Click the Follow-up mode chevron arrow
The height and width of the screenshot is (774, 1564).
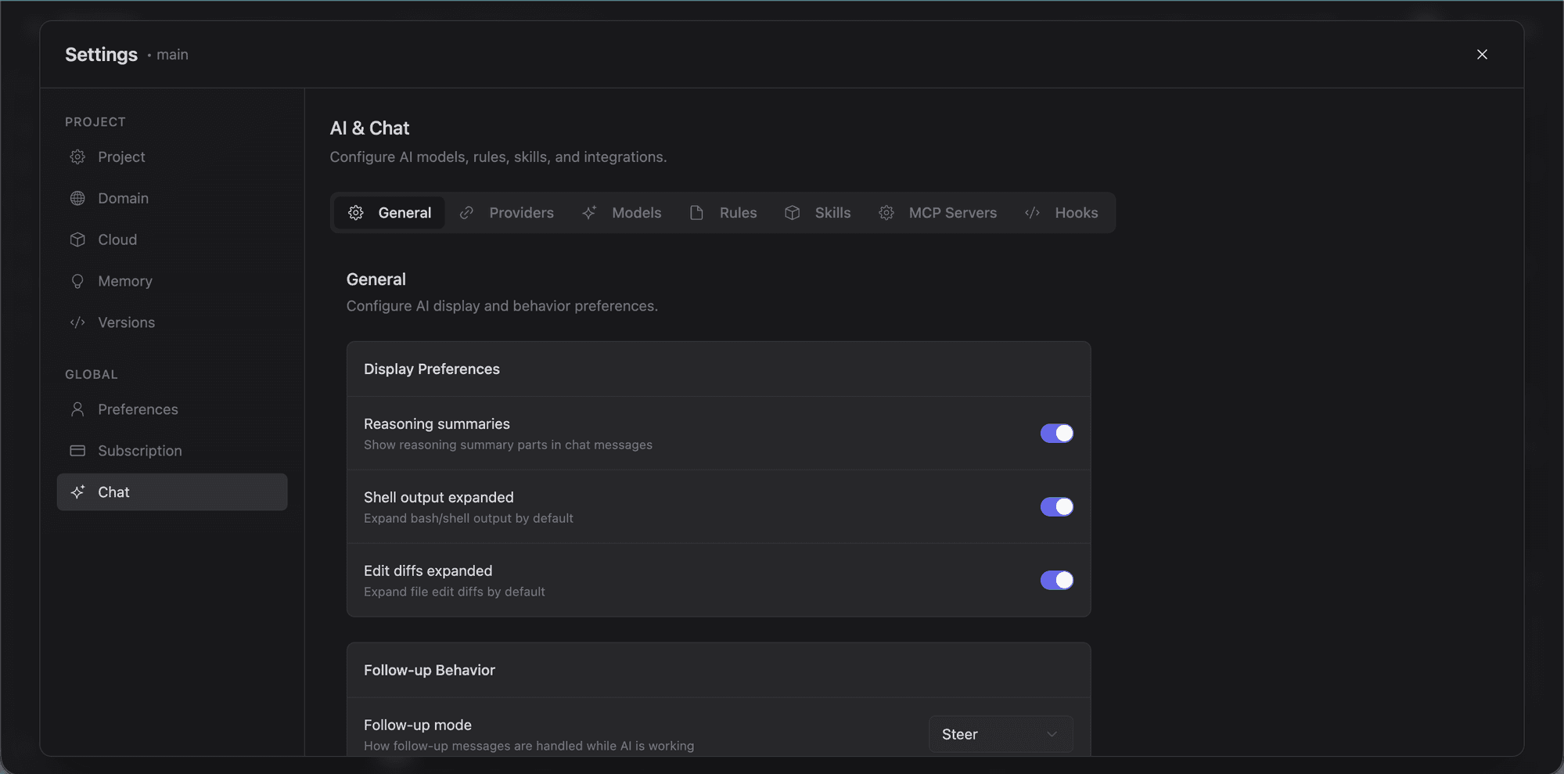1052,734
